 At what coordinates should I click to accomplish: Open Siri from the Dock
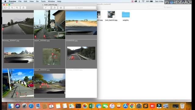18,106
